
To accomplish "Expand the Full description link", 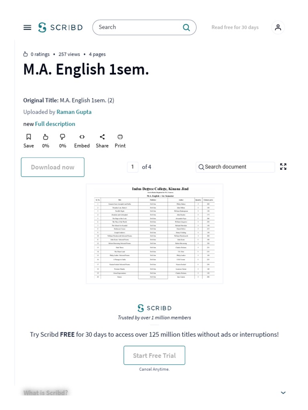I will click(x=55, y=124).
